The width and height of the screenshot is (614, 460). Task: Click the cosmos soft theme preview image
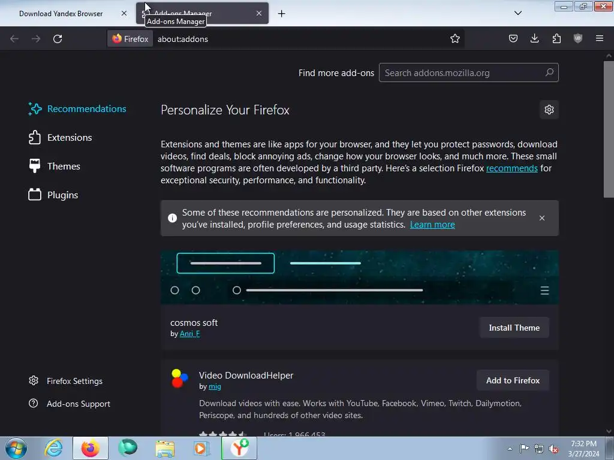[x=360, y=277]
